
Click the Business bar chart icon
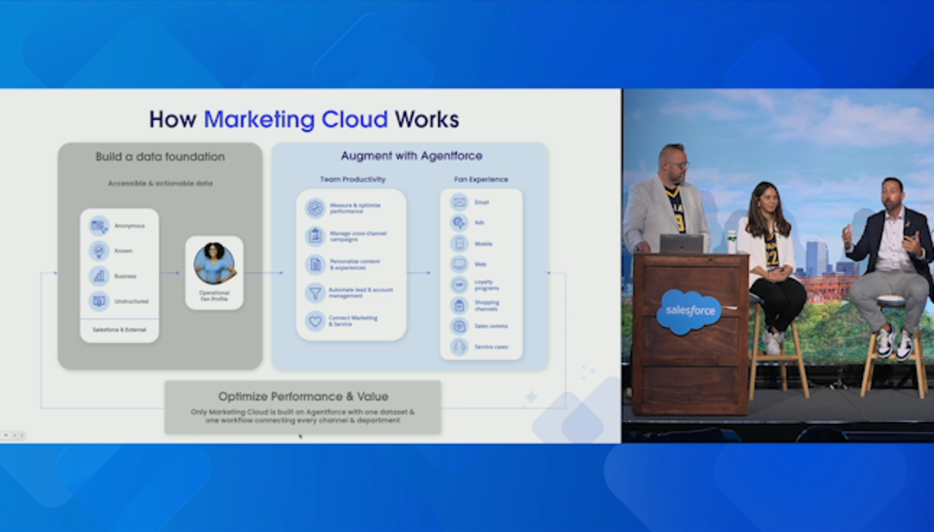click(x=99, y=276)
